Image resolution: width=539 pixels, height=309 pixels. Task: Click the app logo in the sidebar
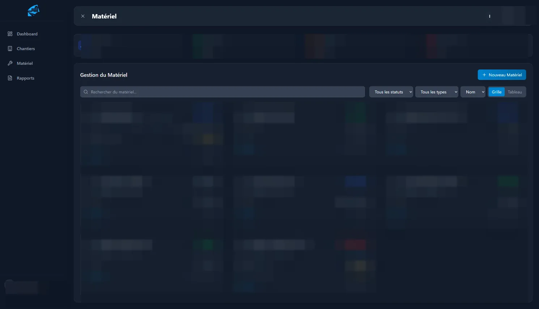tap(34, 10)
